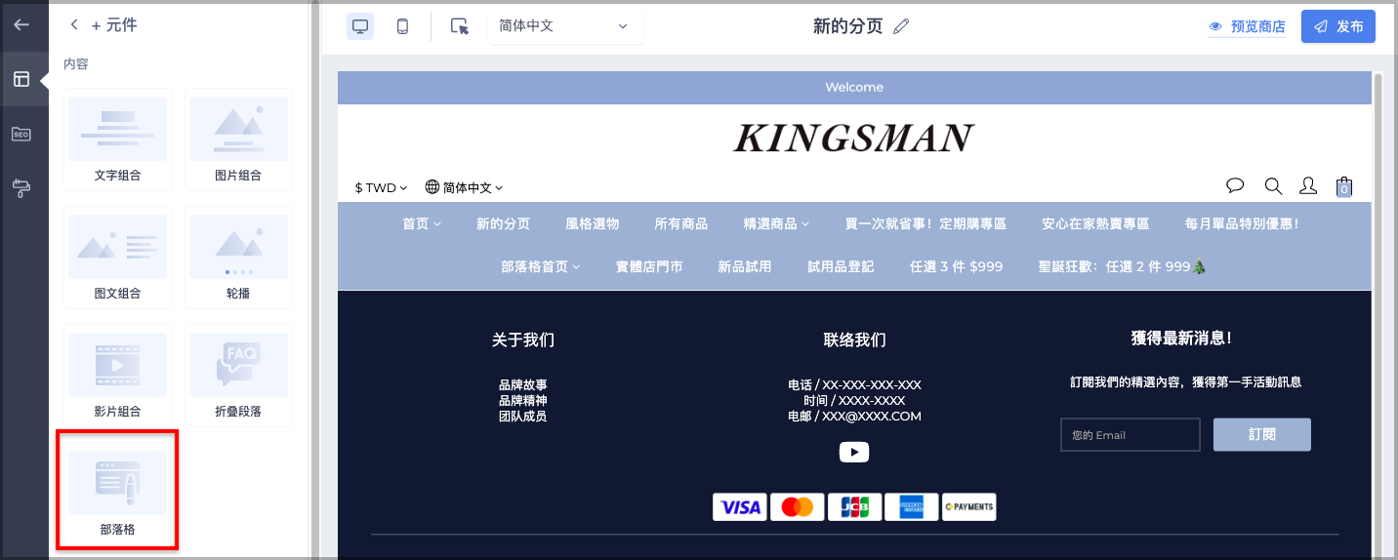Click the 联络我们 footer heading
The image size is (1398, 560).
(854, 340)
